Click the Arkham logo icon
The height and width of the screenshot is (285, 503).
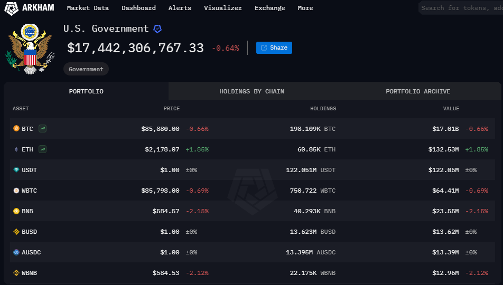click(x=12, y=8)
